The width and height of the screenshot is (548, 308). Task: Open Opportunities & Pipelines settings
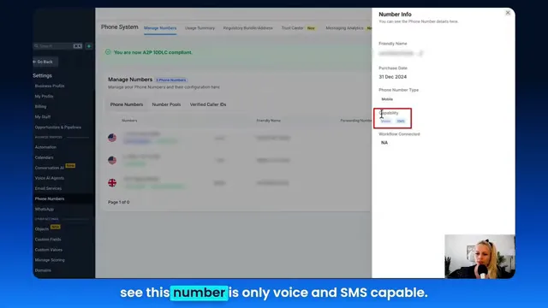click(58, 127)
